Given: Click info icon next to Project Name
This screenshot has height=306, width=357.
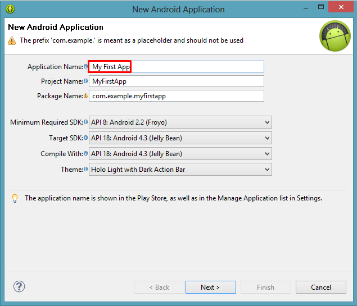Looking at the screenshot, I should pyautogui.click(x=85, y=81).
